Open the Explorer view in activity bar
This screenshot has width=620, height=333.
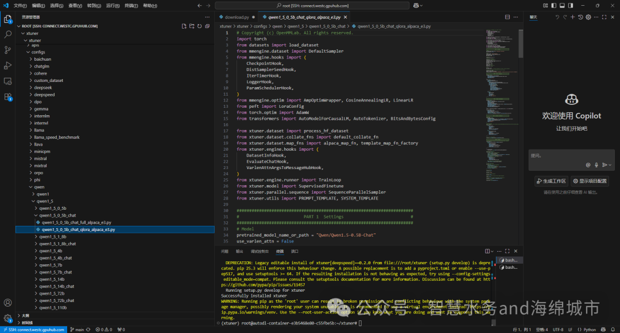pos(7,19)
